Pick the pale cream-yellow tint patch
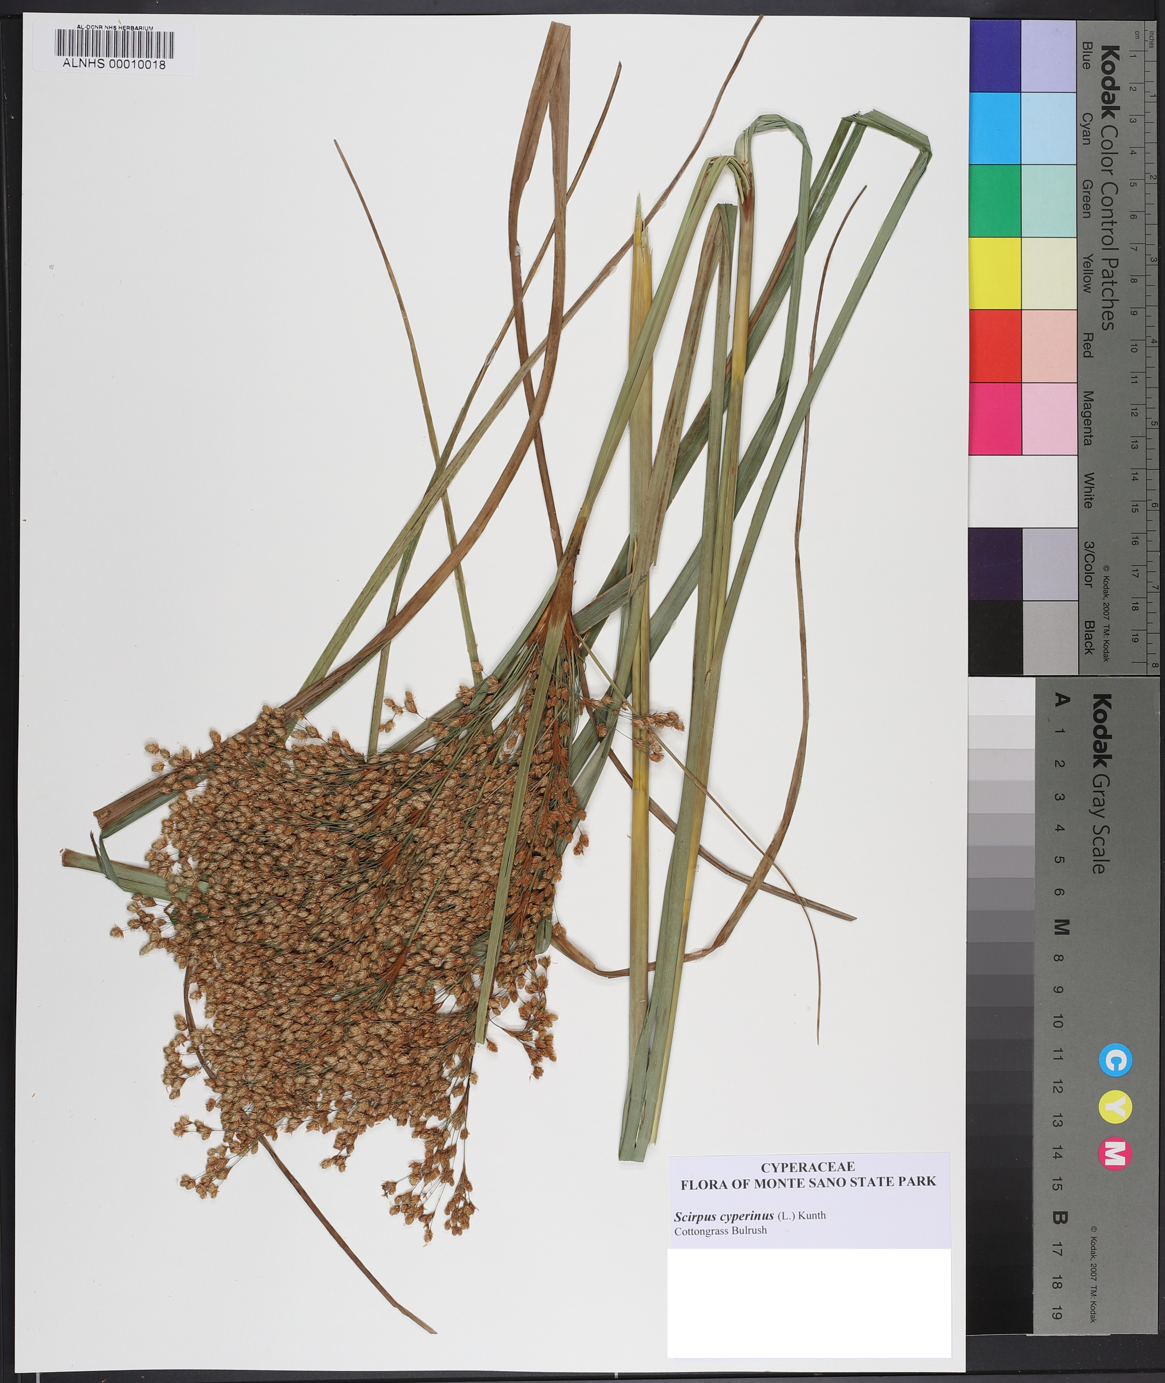 [1049, 273]
